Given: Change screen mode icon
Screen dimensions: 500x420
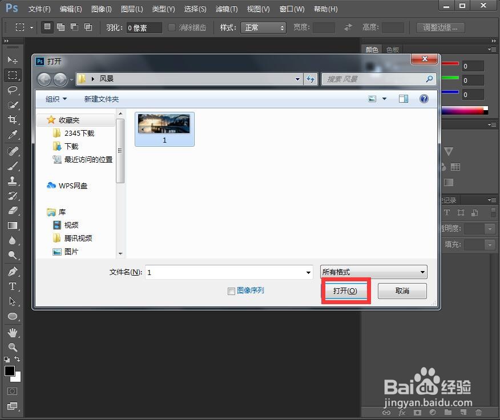Looking at the screenshot, I should click(x=12, y=406).
